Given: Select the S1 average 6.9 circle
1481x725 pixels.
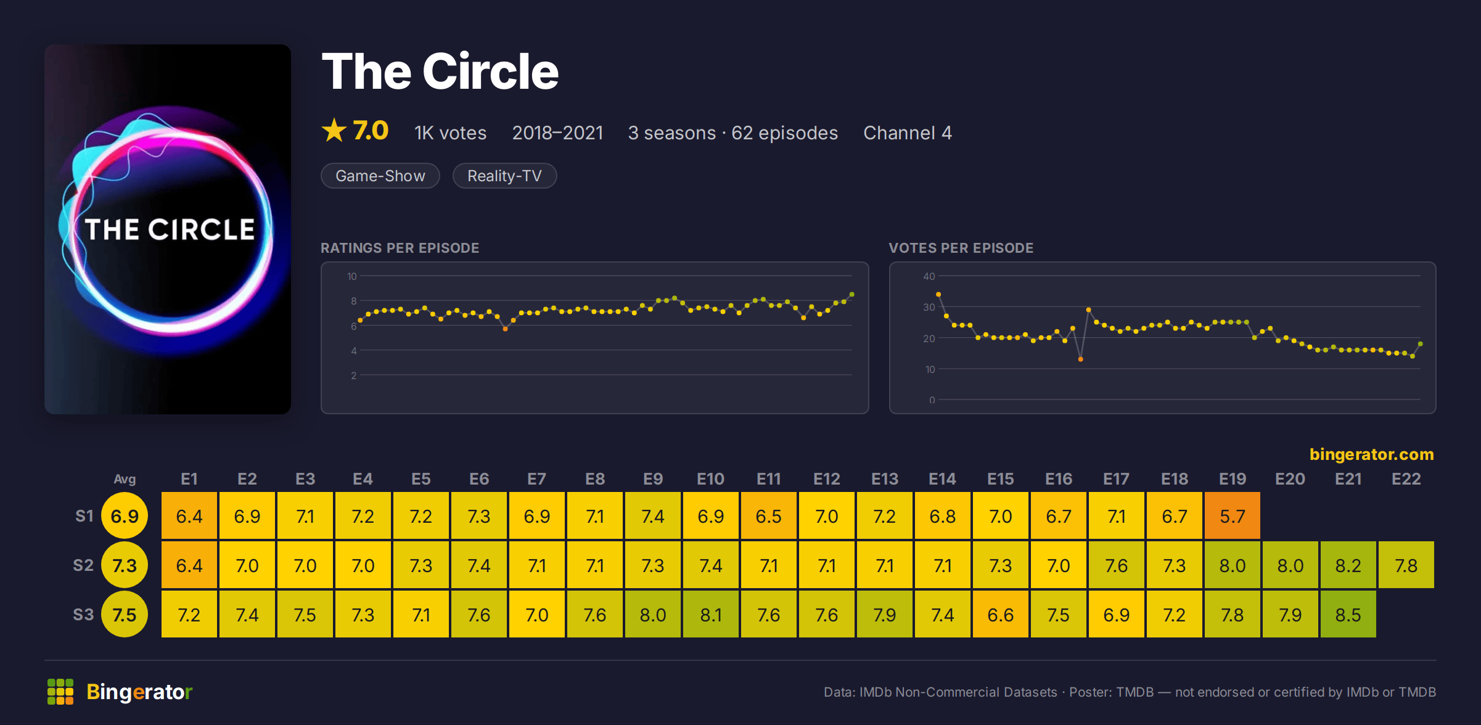Looking at the screenshot, I should 125,515.
